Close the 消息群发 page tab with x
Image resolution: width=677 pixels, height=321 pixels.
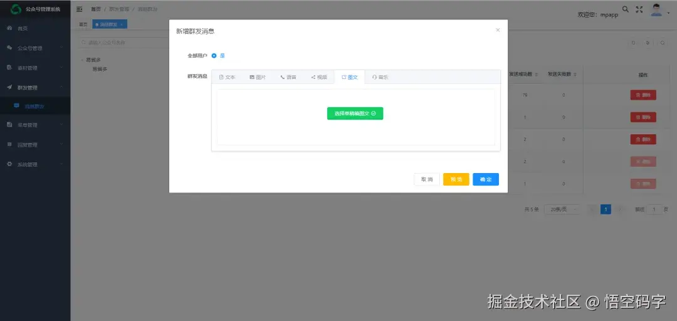coord(122,24)
